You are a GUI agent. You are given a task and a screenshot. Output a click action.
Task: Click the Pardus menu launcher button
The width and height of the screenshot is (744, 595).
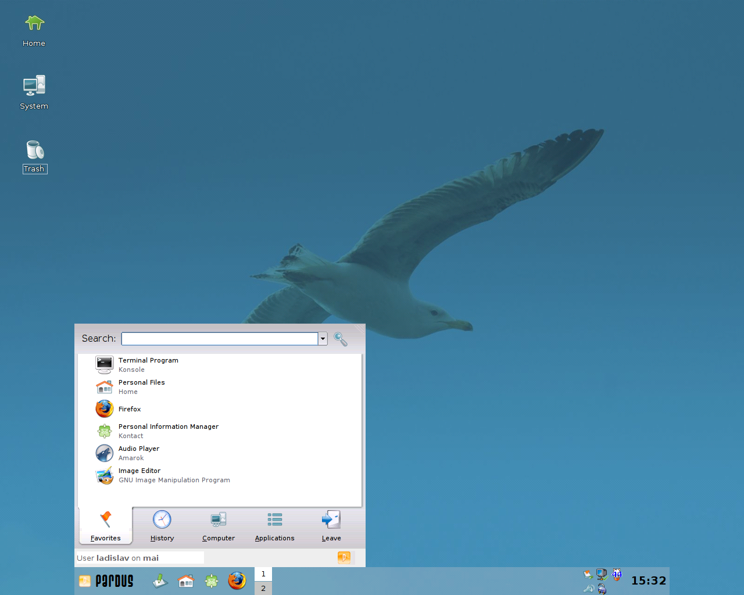pyautogui.click(x=106, y=581)
